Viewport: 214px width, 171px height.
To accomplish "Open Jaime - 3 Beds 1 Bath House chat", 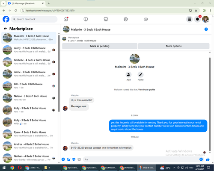I will point(29,74).
